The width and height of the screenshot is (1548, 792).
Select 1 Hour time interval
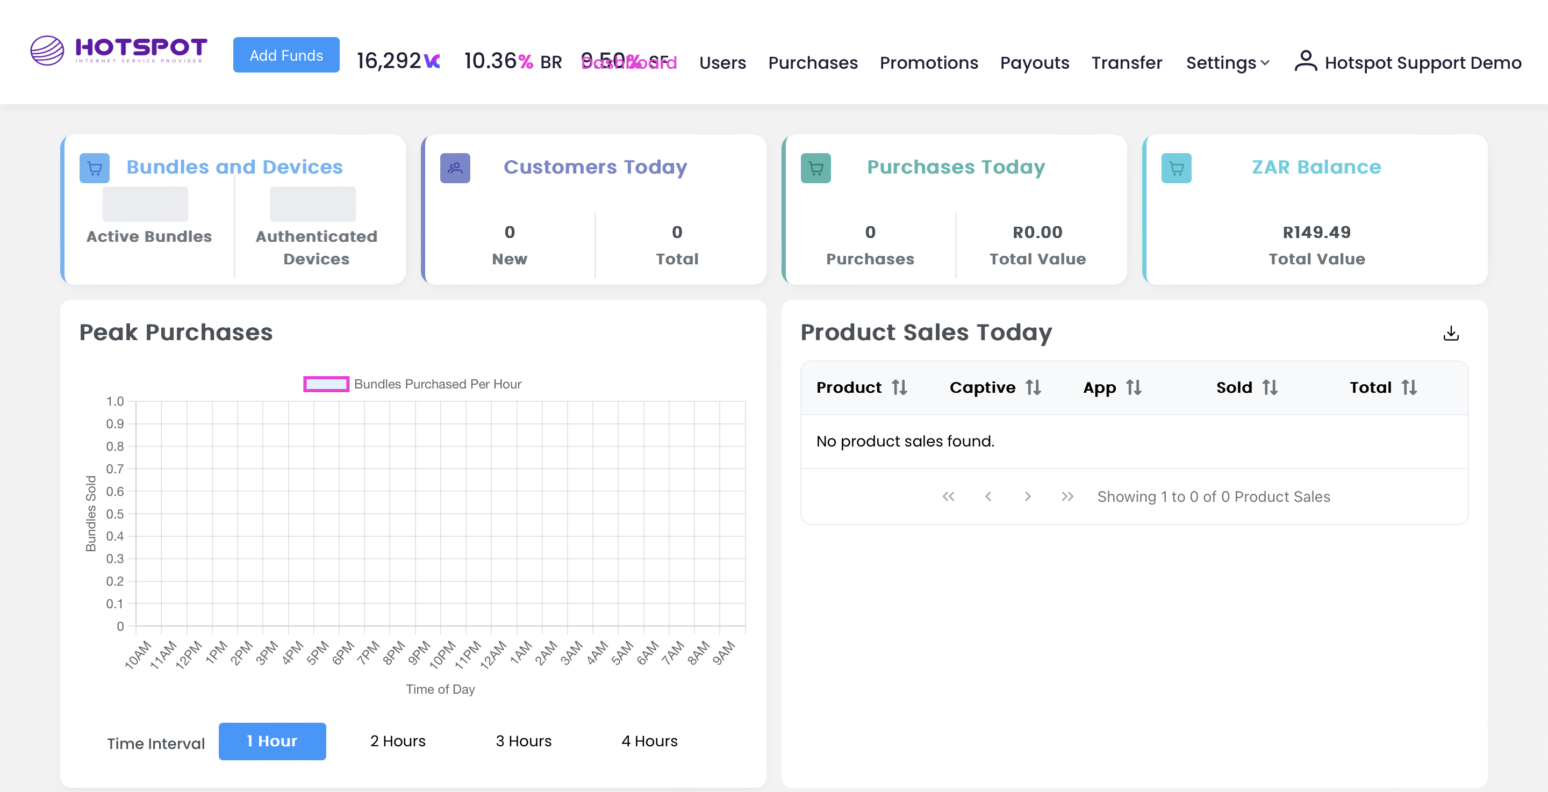click(272, 741)
